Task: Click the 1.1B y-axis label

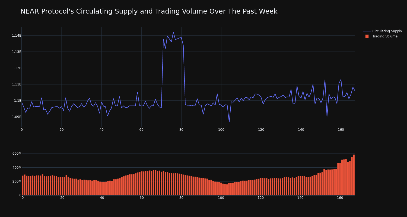Action: pyautogui.click(x=18, y=101)
